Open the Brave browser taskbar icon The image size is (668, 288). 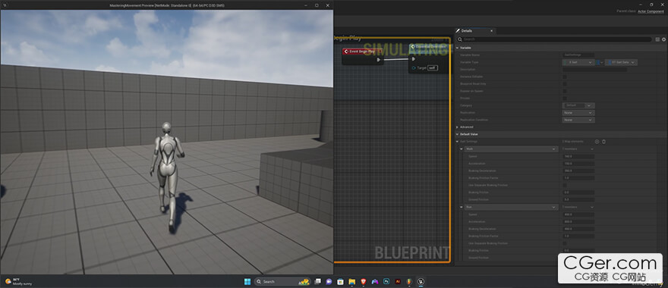364,282
